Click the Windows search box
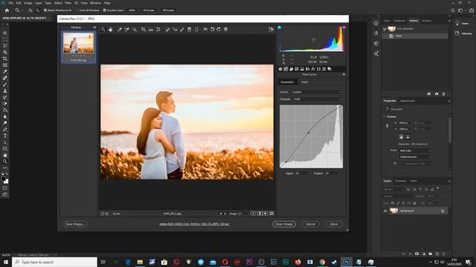This screenshot has width=476, height=267. [x=54, y=262]
